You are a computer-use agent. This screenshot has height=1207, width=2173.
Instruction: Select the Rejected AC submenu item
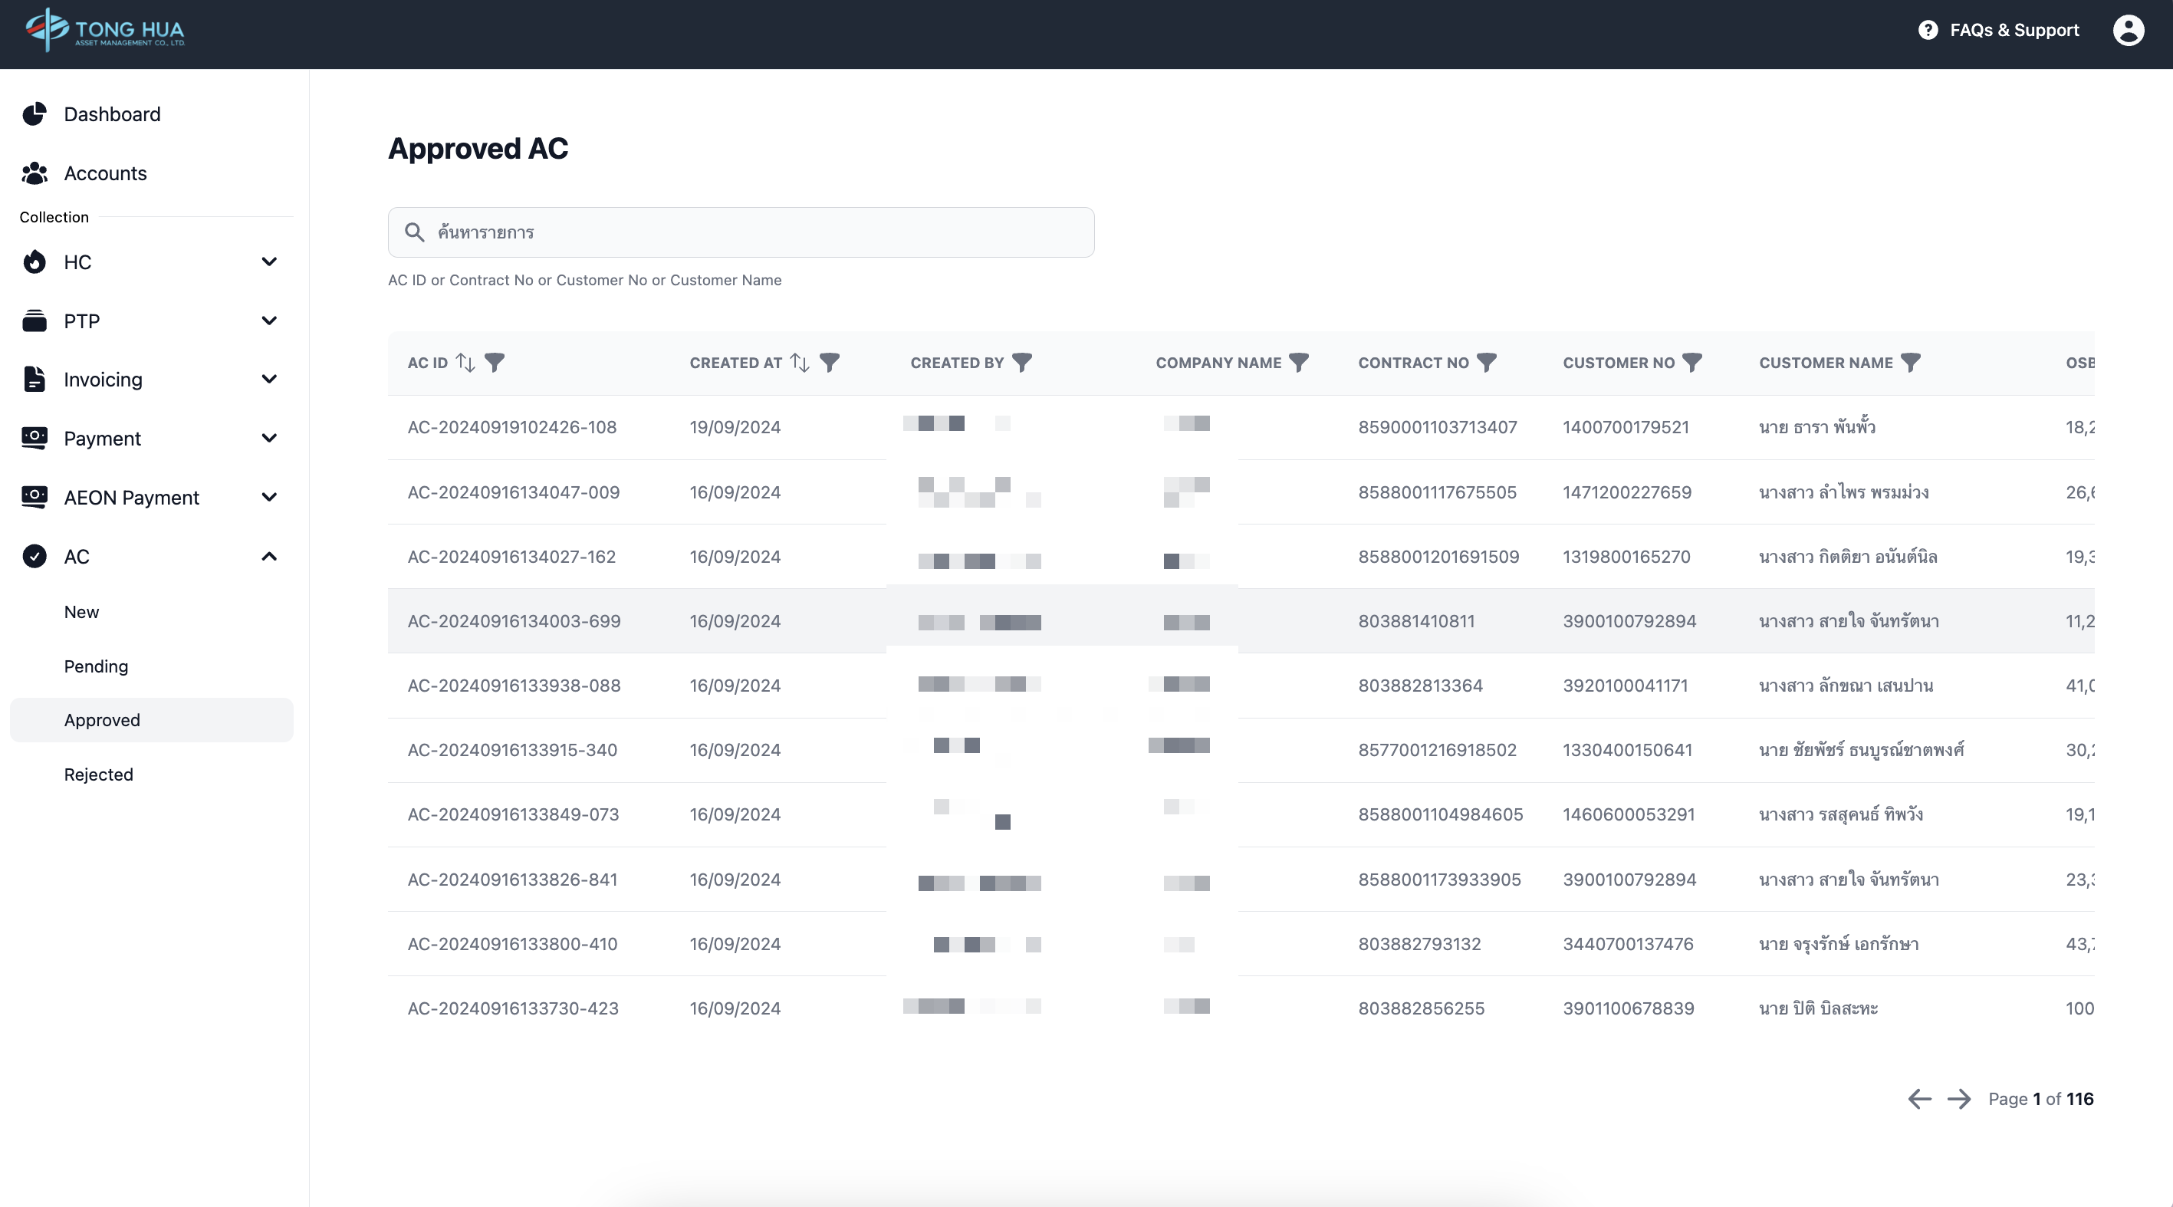99,775
